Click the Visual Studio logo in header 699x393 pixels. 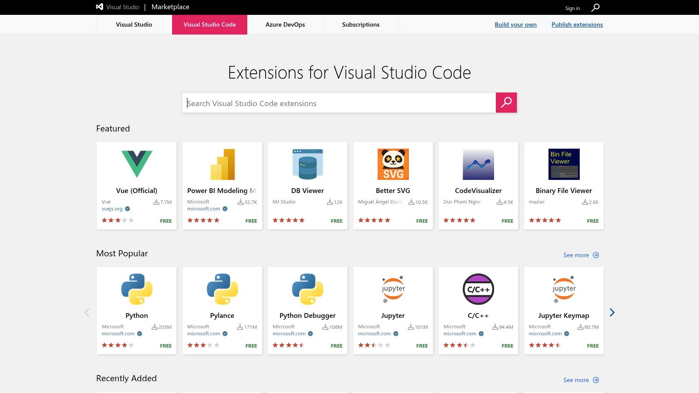[x=100, y=7]
